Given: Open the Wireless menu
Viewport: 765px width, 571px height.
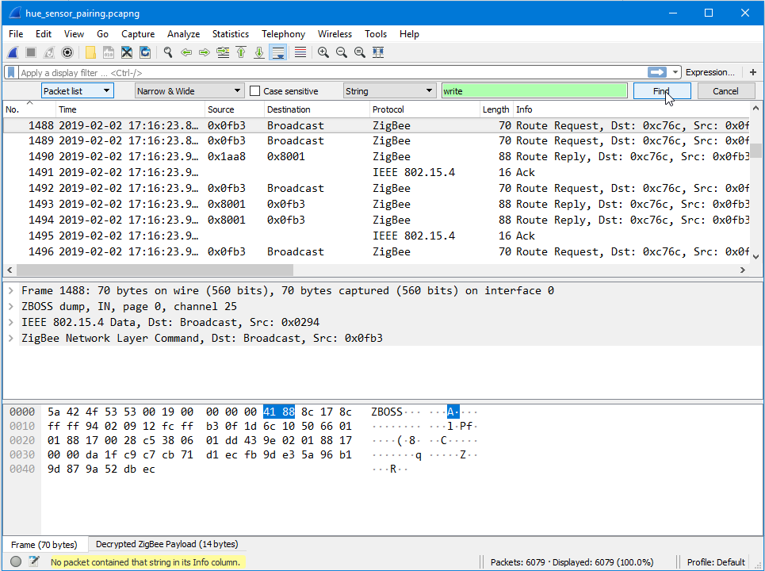Looking at the screenshot, I should point(335,34).
